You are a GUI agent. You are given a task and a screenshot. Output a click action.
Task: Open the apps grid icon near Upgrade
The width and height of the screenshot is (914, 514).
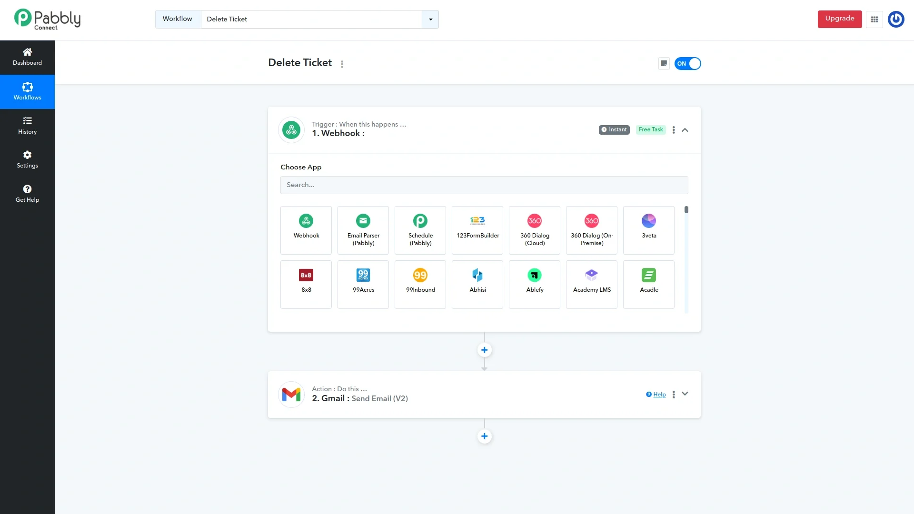point(874,20)
